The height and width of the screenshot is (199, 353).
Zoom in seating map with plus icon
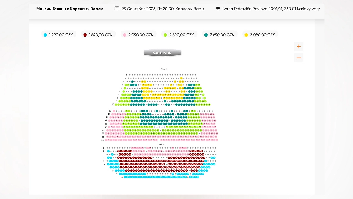click(x=299, y=47)
